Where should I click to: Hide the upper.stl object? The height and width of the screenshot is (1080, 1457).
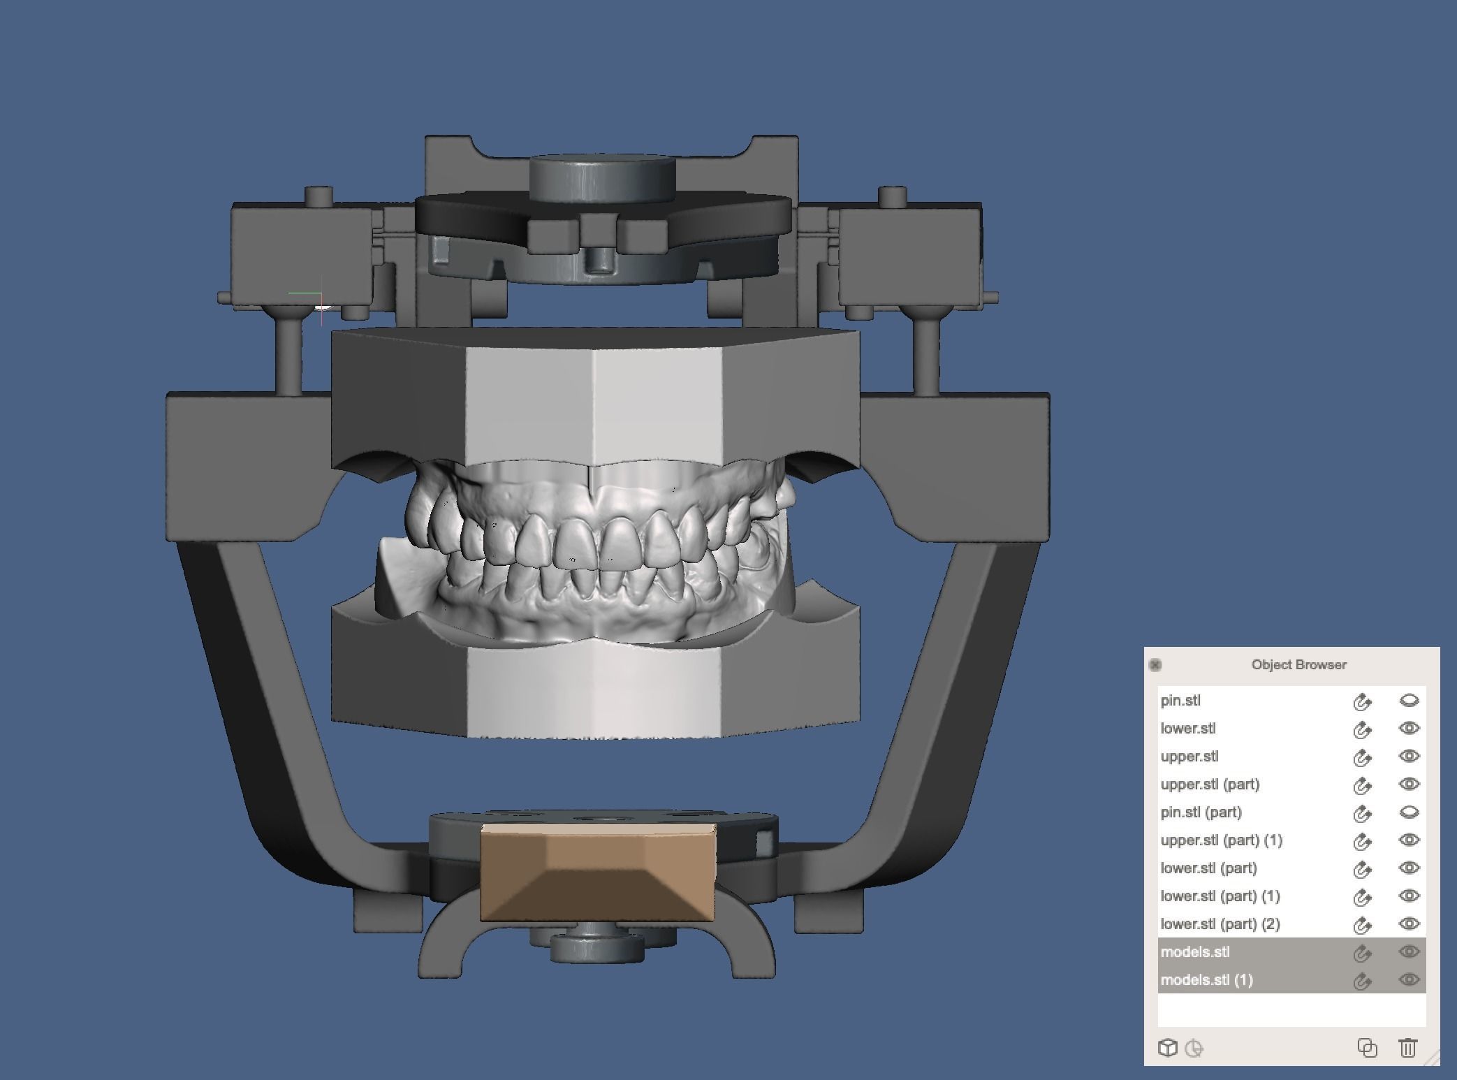[1409, 757]
